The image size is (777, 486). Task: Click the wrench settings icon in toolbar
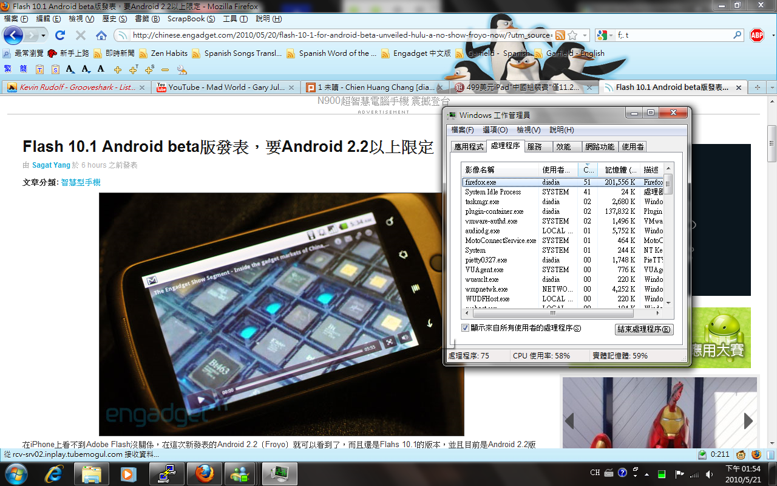tap(181, 69)
